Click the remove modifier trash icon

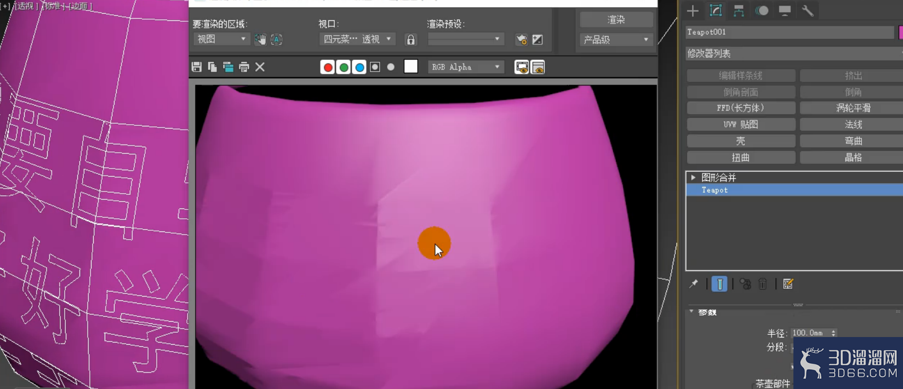(763, 283)
